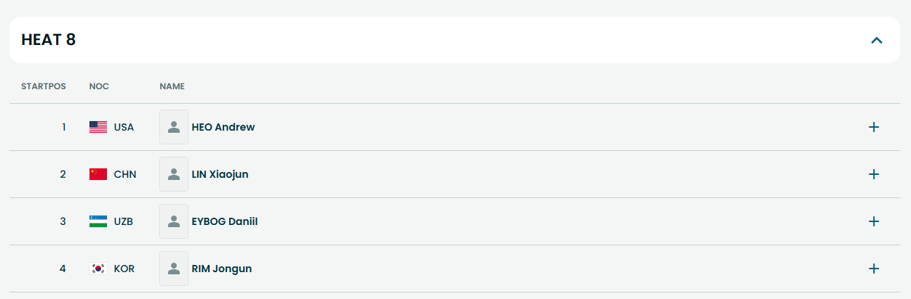Click the Uzbekistan flag icon
This screenshot has width=911, height=299.
tap(98, 221)
